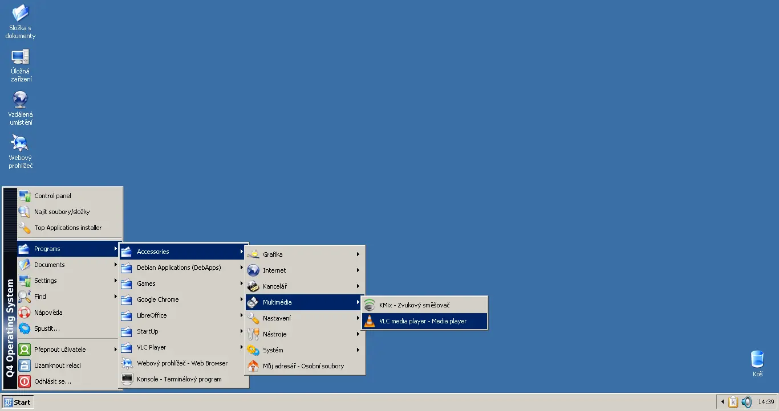Expand the Debian Applications (DebApps) arrow
The image size is (779, 411).
coord(242,268)
